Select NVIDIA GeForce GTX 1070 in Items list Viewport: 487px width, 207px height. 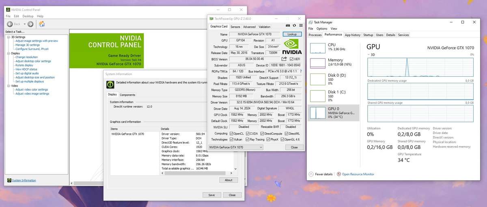pyautogui.click(x=127, y=134)
